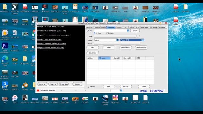Open the facebook.com link in log

click(x=54, y=35)
